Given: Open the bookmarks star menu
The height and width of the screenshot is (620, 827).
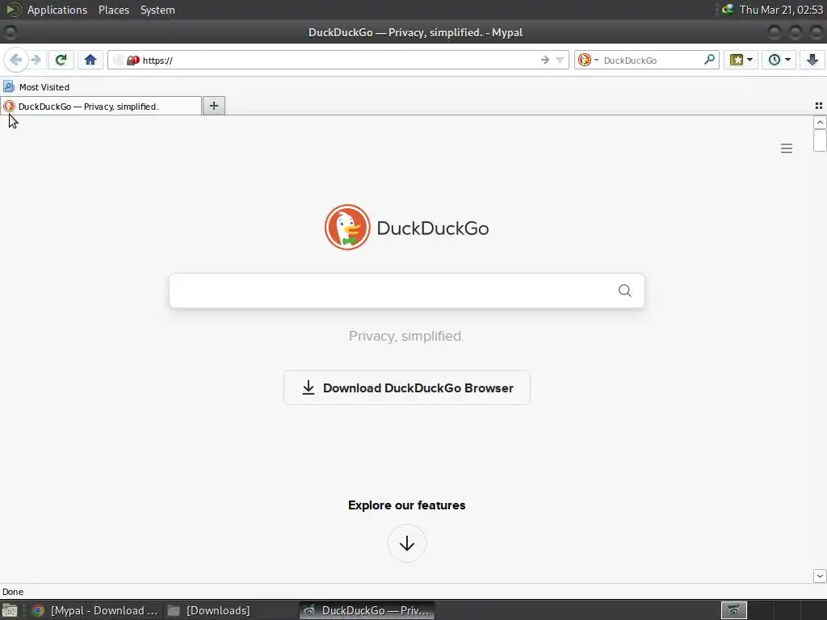Looking at the screenshot, I should tap(741, 60).
